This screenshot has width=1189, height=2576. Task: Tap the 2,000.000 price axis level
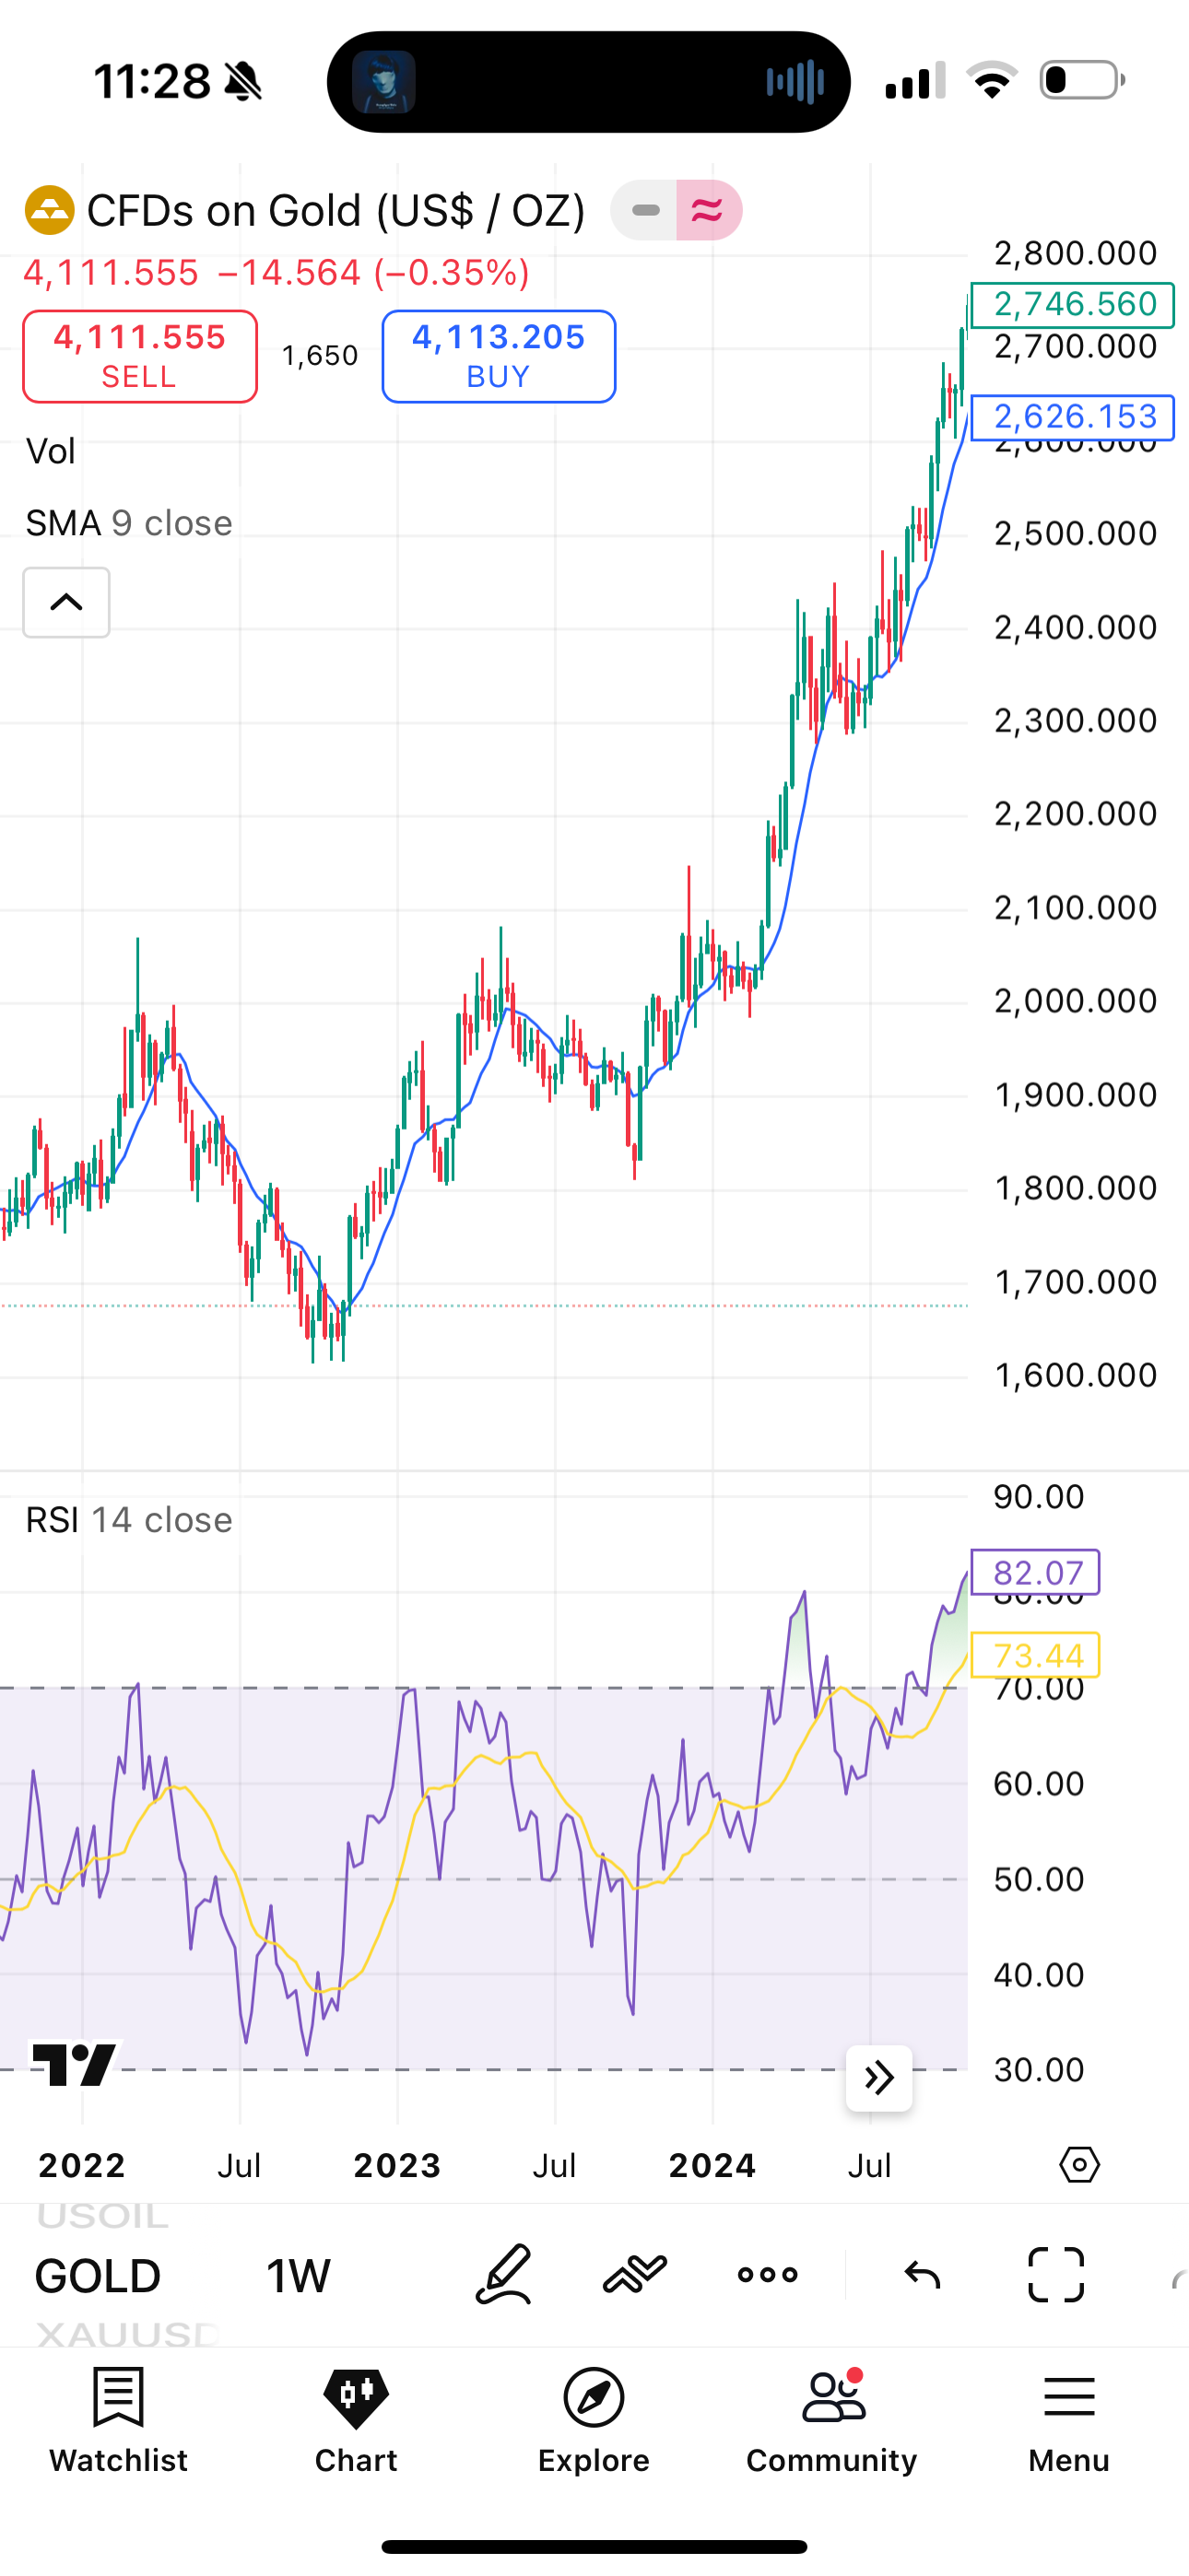[x=1076, y=1001]
